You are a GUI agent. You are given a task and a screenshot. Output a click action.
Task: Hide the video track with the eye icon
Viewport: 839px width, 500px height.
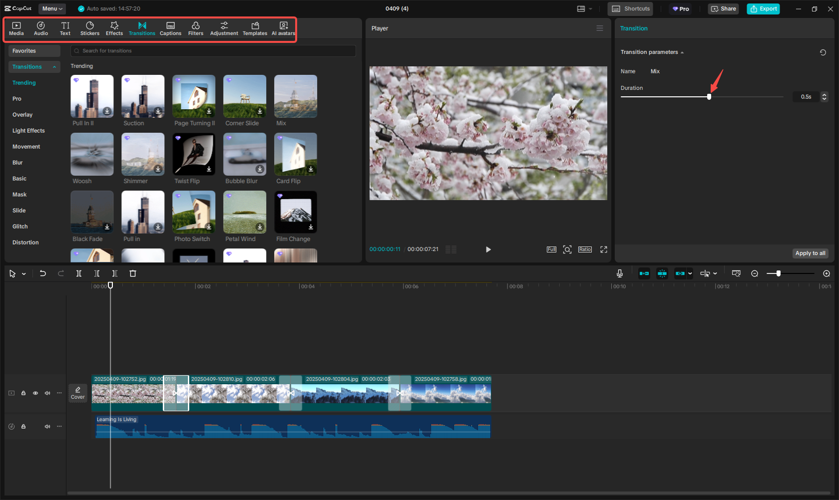(35, 393)
